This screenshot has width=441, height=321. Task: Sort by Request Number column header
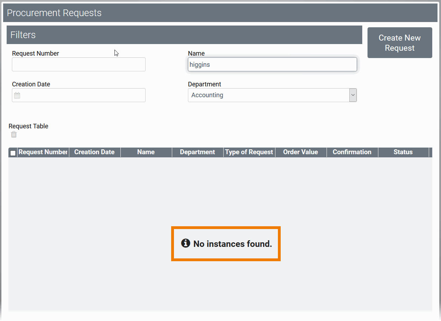(x=43, y=152)
